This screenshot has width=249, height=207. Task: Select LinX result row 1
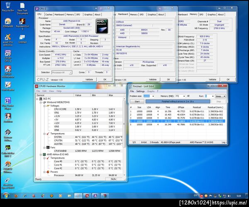click(x=178, y=112)
